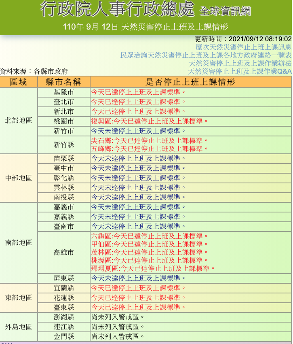Click the 全球資訊網 header text

[x=225, y=11]
